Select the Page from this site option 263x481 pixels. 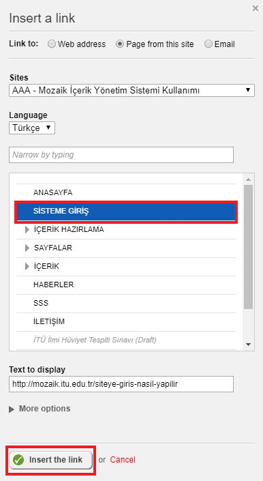pos(120,44)
